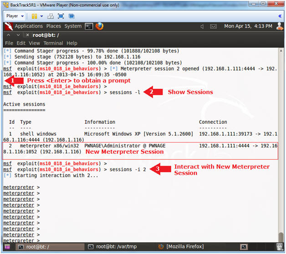The width and height of the screenshot is (286, 254).
Task: Open the Applications menu
Action: pos(29,26)
